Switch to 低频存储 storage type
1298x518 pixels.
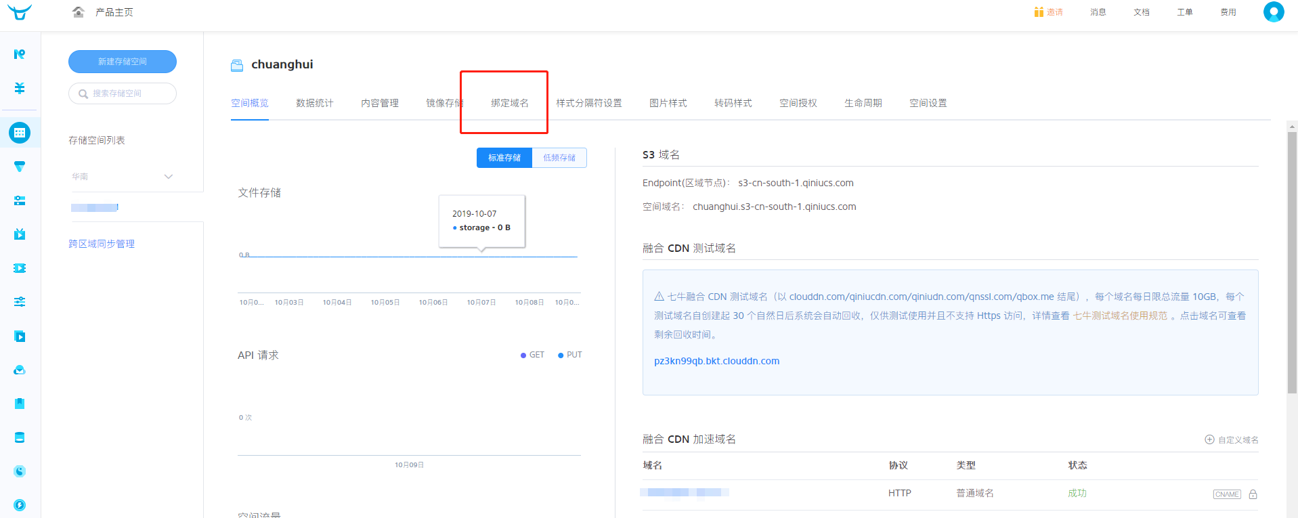pyautogui.click(x=559, y=158)
